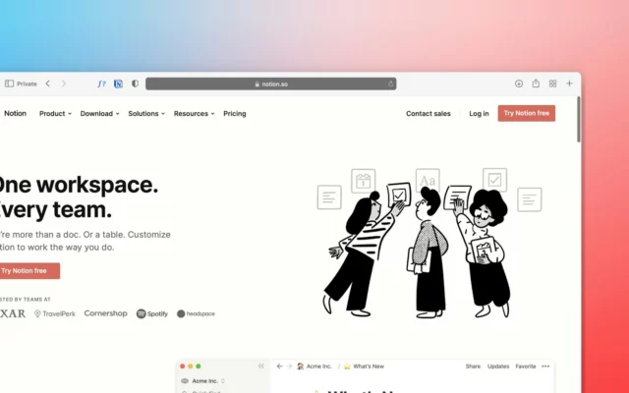
Task: Open the privacy shield report icon
Action: pos(136,84)
